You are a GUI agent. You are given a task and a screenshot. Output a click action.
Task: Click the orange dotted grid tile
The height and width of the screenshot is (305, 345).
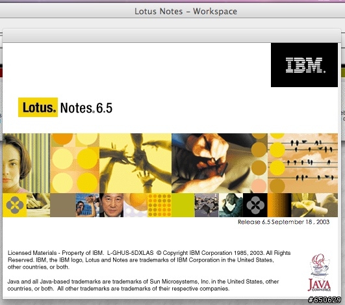[x=159, y=205]
